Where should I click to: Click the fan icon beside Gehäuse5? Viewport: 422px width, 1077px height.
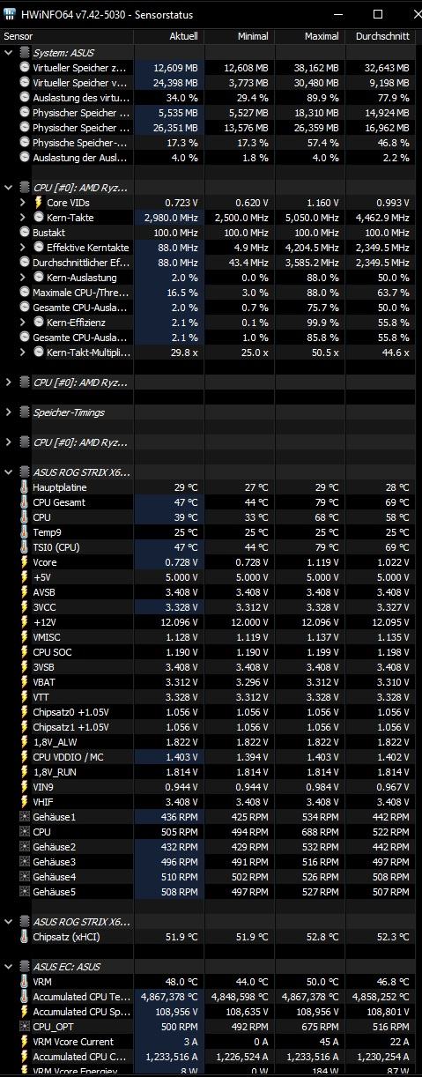pos(24,892)
